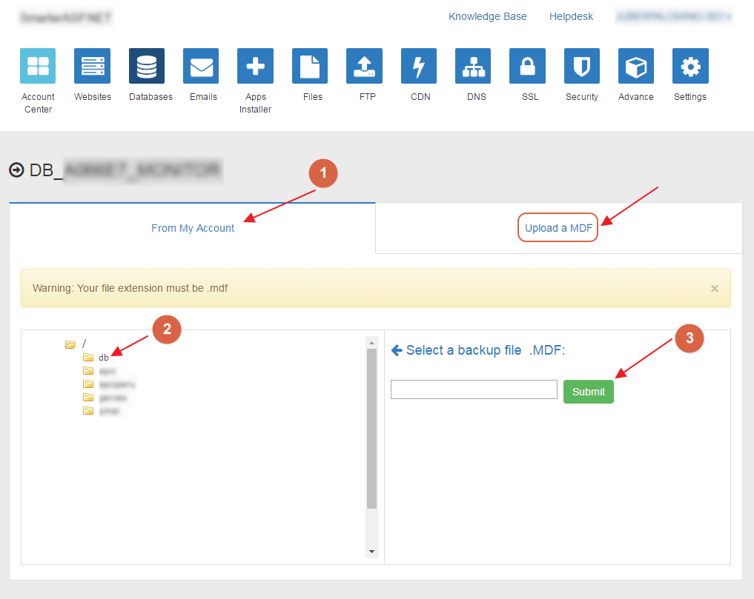
Task: Click the back arrow beside Select a backup file
Action: click(397, 350)
